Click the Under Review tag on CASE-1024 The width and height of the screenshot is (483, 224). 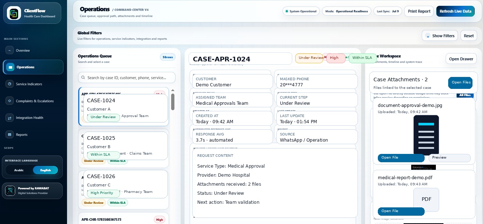coord(103,117)
